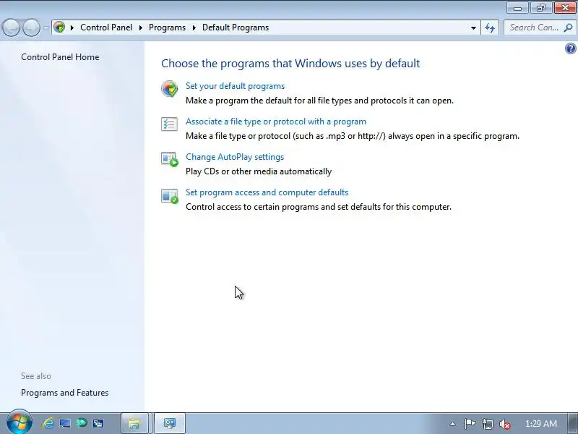Open Set your default programs link

[x=236, y=86]
